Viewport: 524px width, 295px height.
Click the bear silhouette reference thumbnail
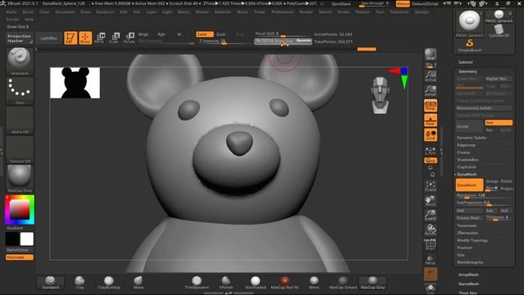75,83
